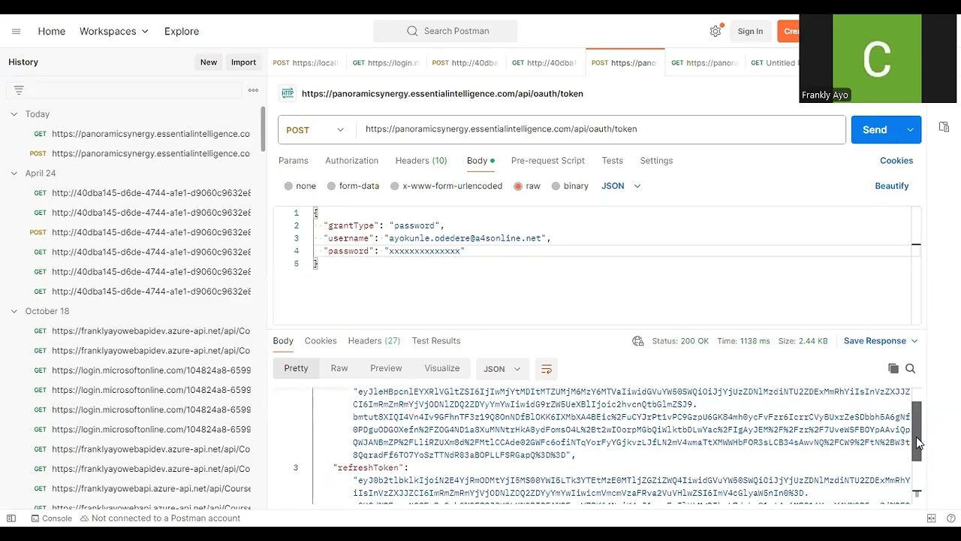Switch response view to Visualize
Viewport: 961px width, 541px height.
[x=442, y=368]
